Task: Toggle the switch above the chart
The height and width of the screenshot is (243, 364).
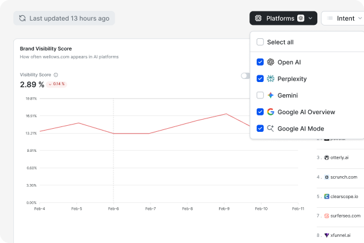Action: (245, 76)
